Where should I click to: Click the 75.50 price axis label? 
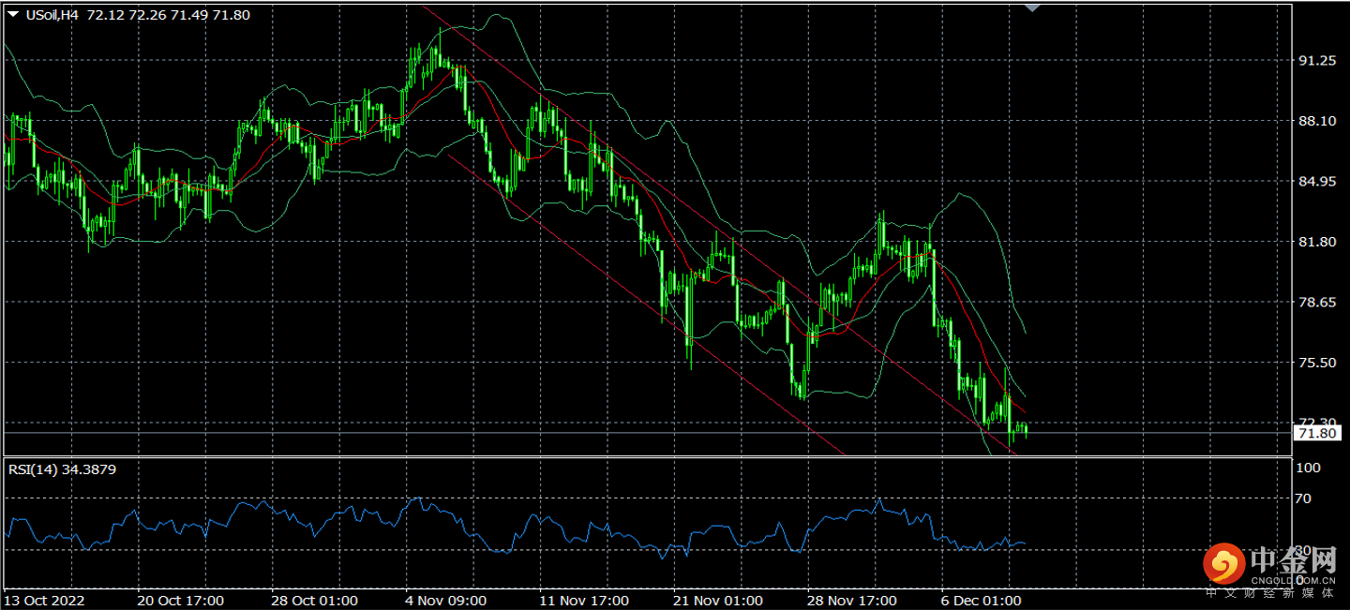(x=1314, y=363)
